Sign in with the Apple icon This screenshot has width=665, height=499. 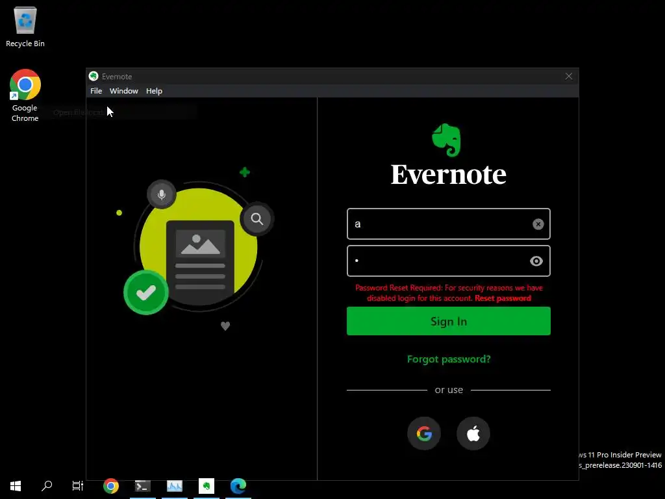click(473, 433)
